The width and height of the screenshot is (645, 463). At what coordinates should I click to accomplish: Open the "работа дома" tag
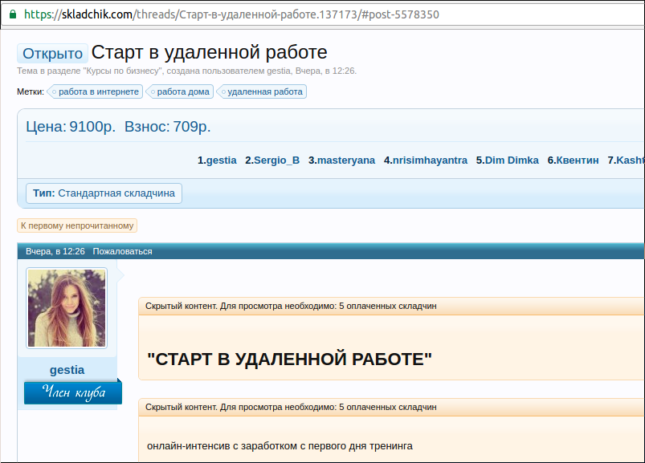pyautogui.click(x=180, y=91)
